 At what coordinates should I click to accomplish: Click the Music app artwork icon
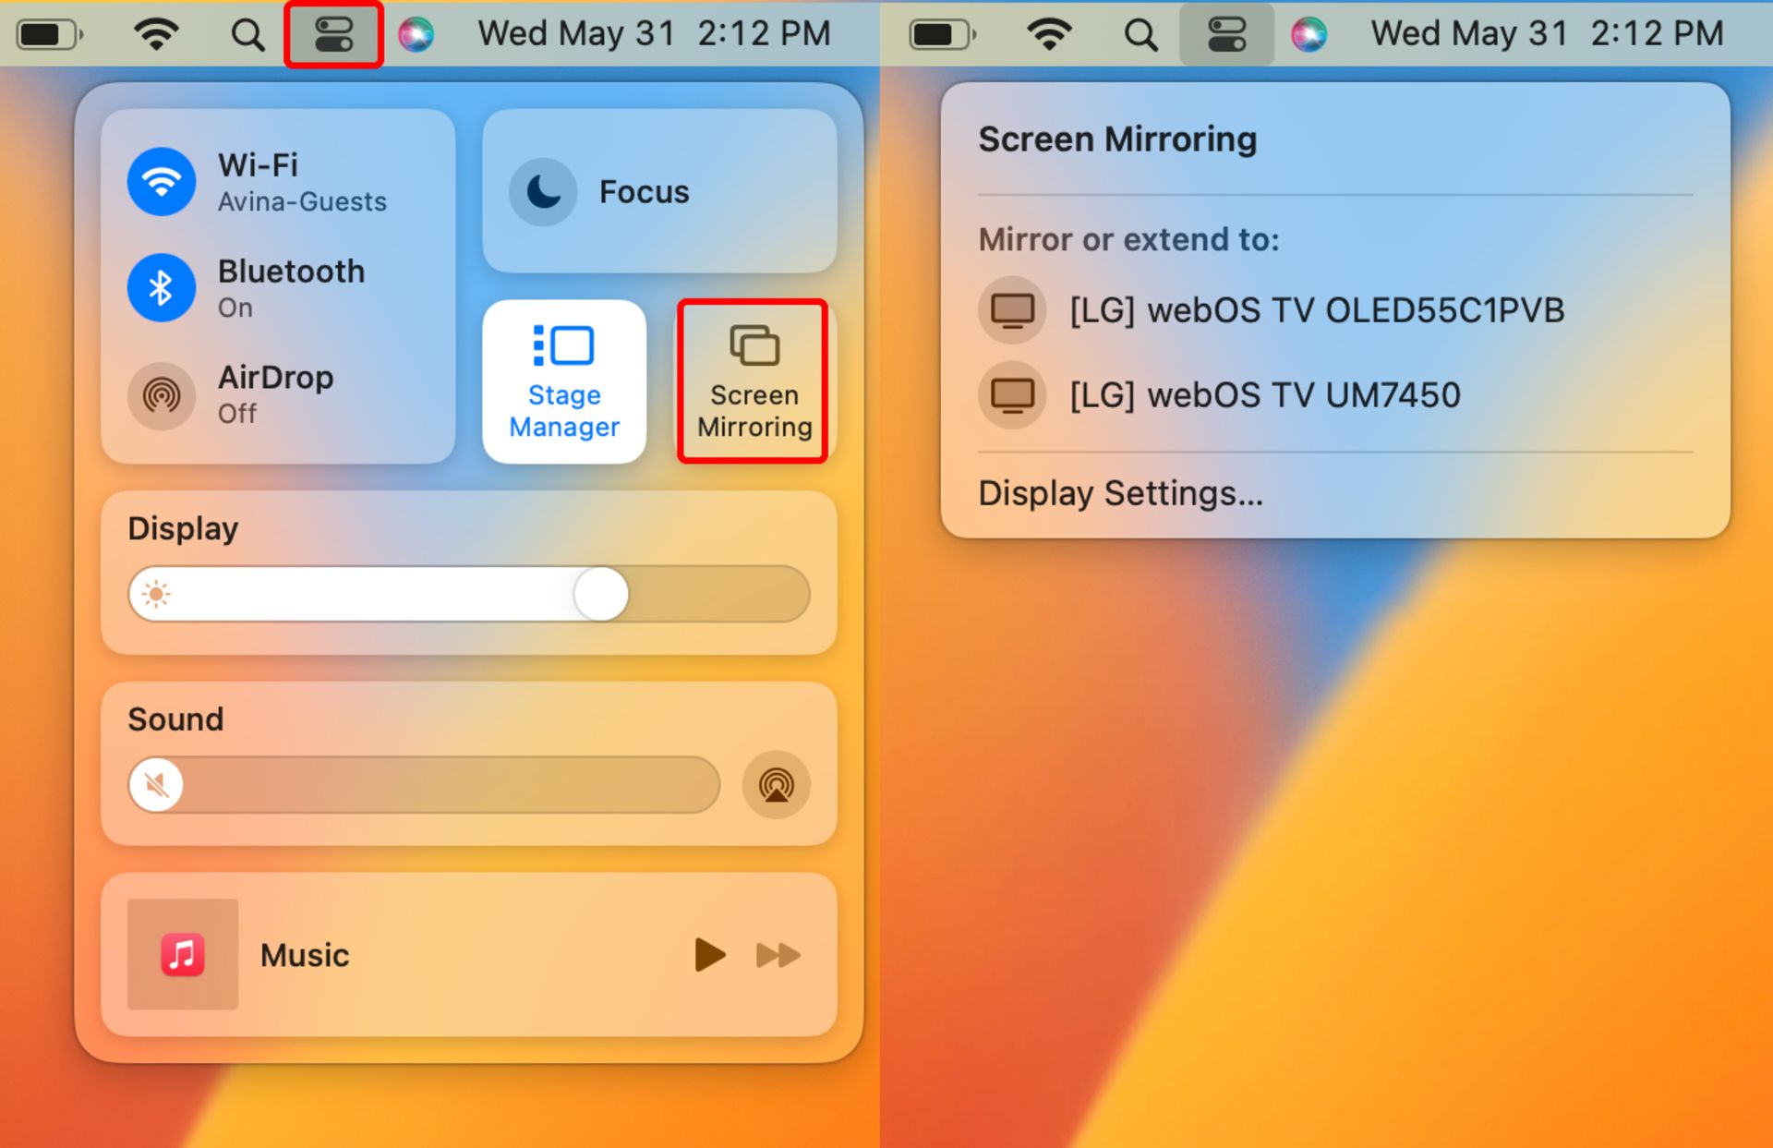pyautogui.click(x=183, y=954)
